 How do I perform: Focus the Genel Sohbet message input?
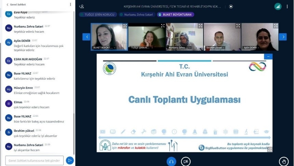click(x=34, y=161)
